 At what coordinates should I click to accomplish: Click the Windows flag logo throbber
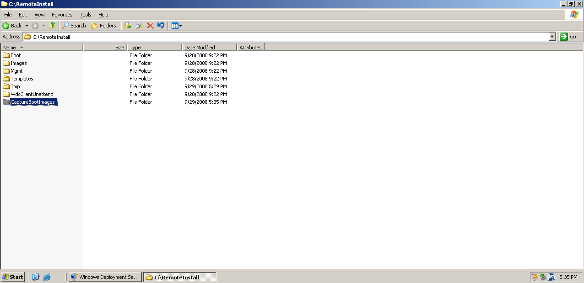tap(574, 15)
